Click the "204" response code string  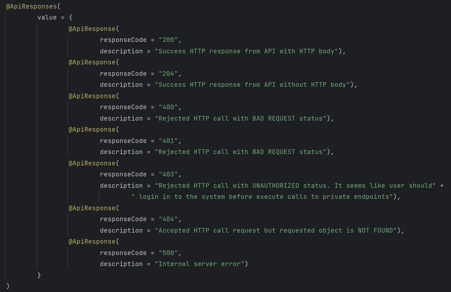(168, 74)
